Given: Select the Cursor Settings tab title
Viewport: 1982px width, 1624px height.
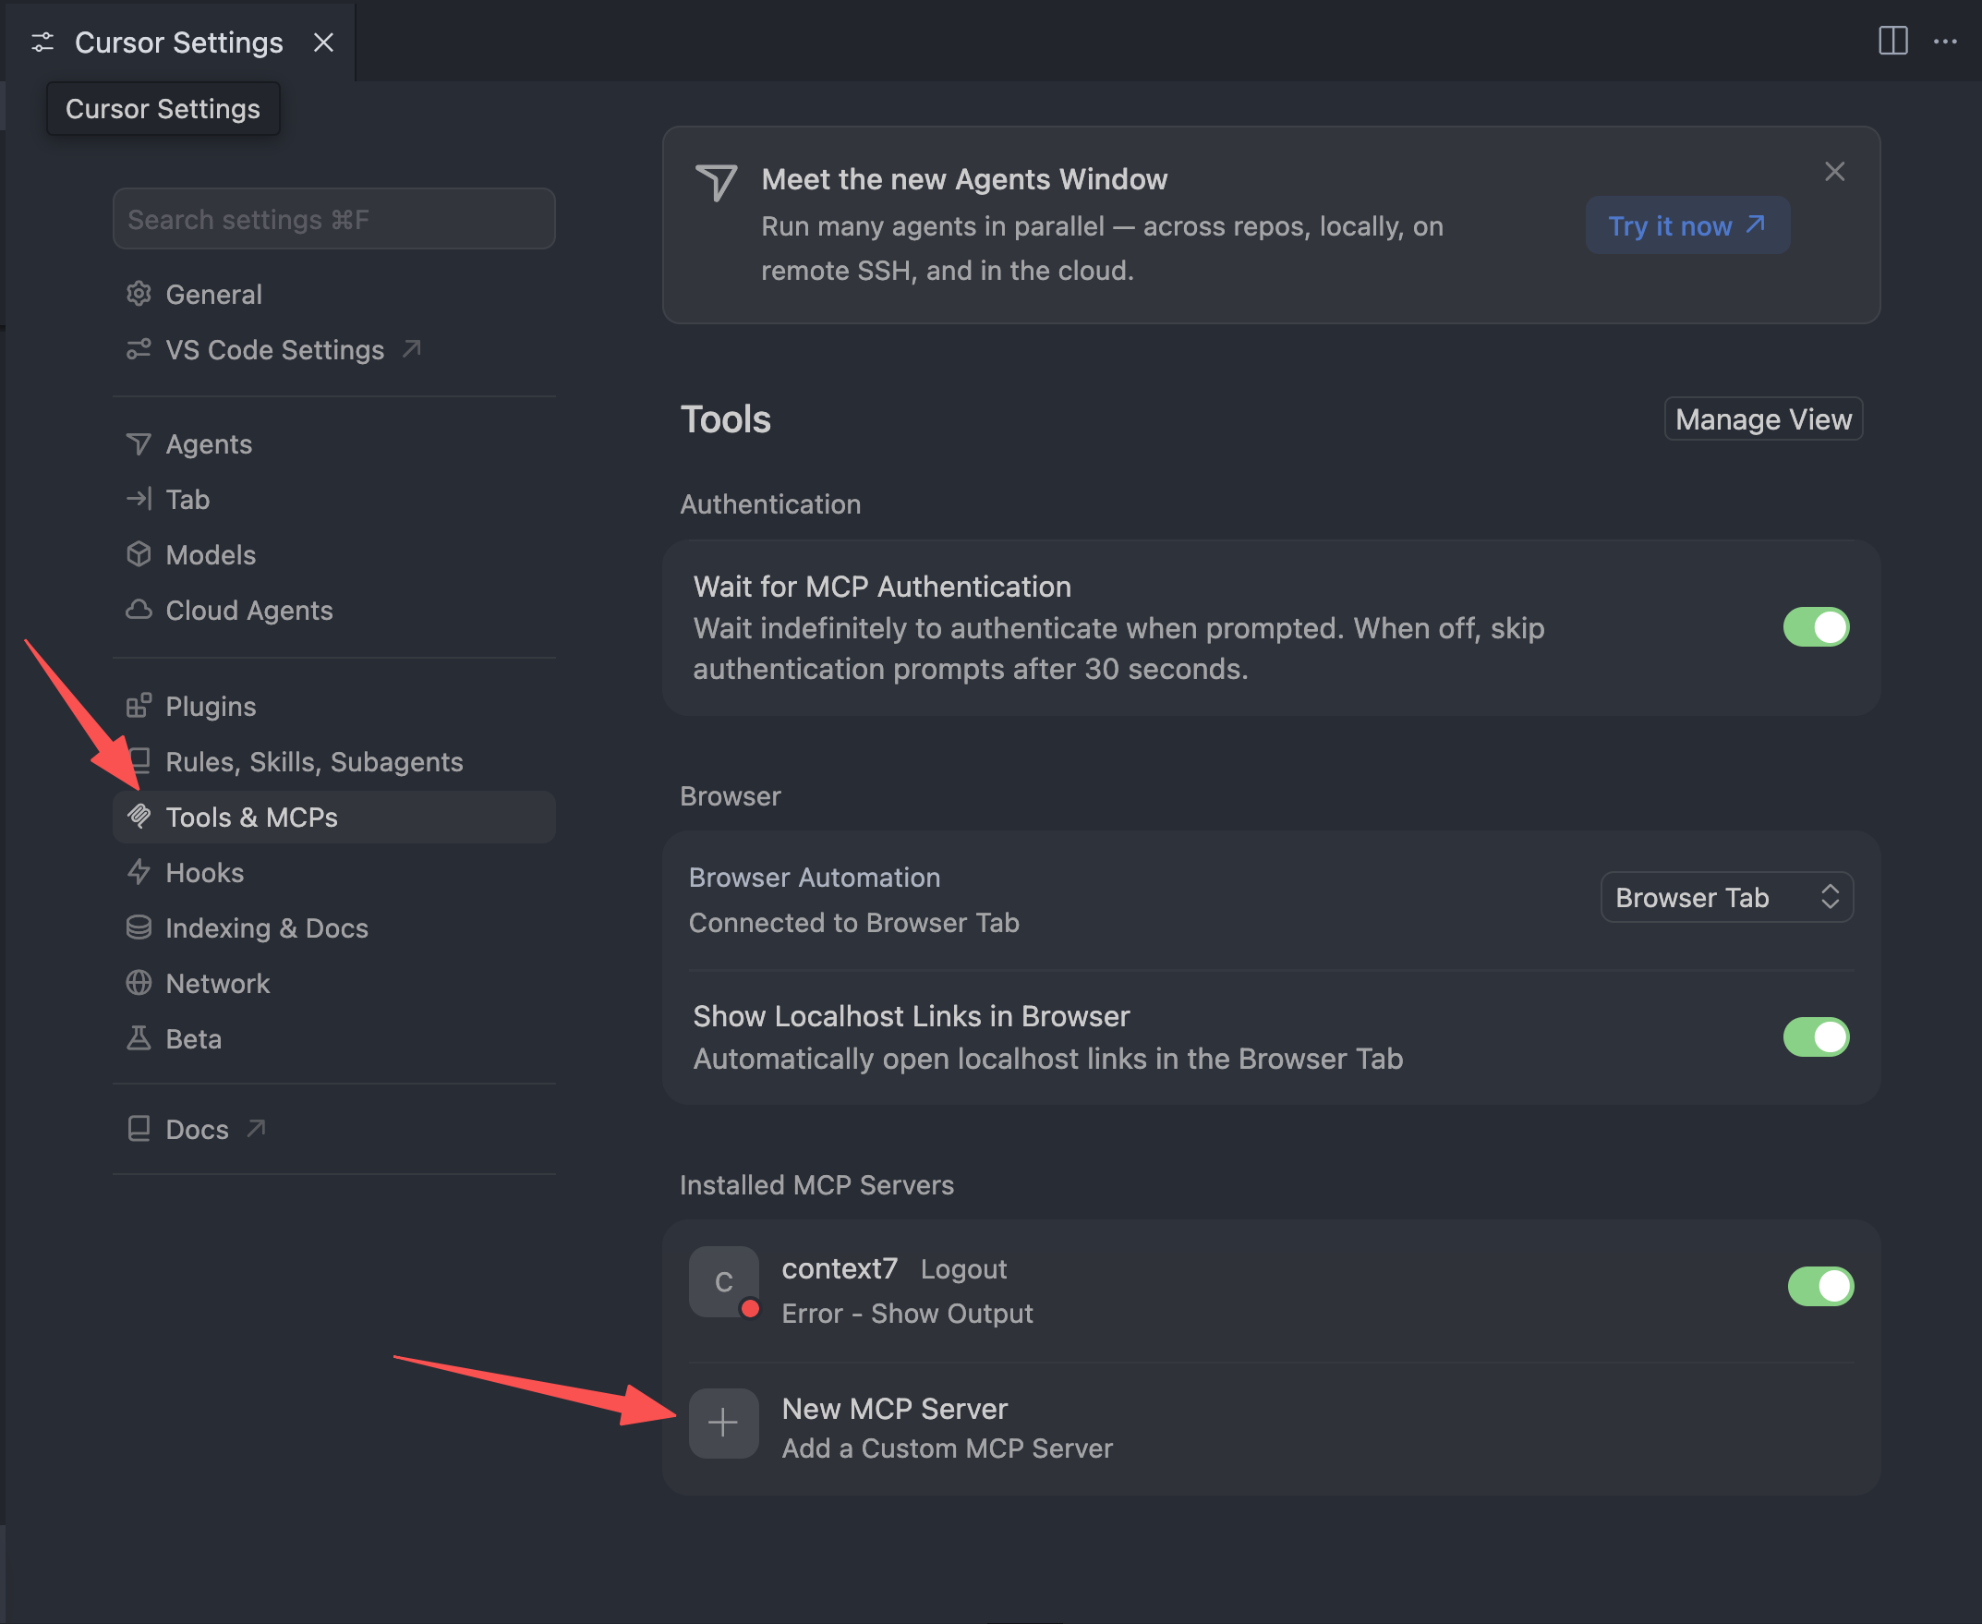Looking at the screenshot, I should pyautogui.click(x=178, y=42).
